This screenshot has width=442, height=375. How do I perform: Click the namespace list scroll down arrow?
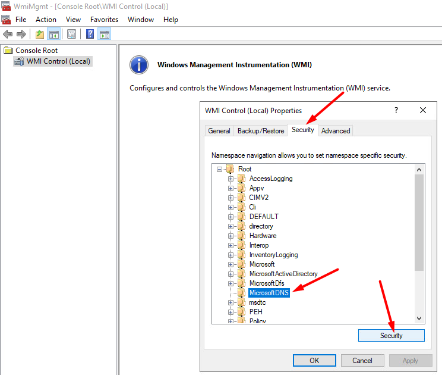click(x=419, y=318)
